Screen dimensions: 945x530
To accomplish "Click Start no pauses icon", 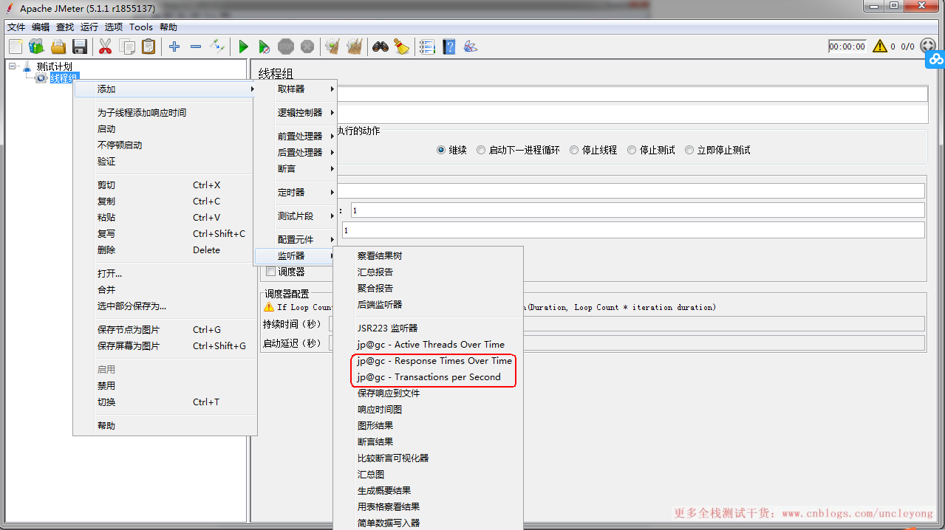I will point(264,47).
